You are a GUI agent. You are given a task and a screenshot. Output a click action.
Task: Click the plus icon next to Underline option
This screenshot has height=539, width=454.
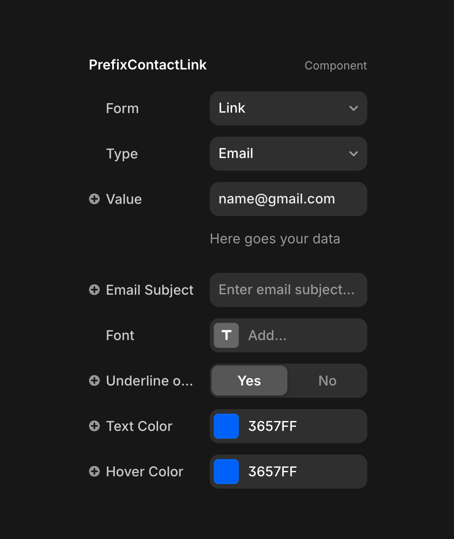(94, 381)
